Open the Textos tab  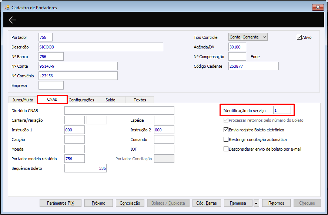click(x=140, y=100)
